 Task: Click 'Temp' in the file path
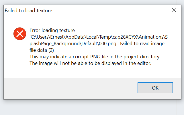[x=105, y=37]
